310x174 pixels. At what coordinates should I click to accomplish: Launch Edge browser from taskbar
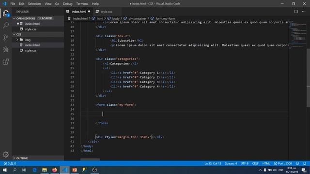pyautogui.click(x=34, y=170)
